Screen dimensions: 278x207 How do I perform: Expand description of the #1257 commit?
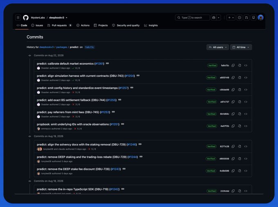[132, 88]
